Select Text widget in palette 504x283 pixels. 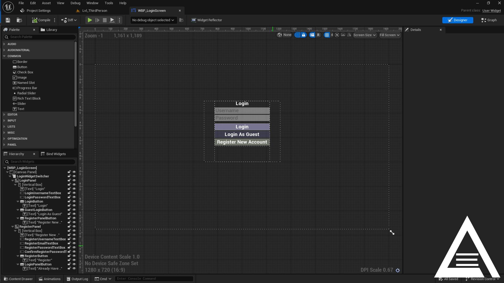point(18,109)
